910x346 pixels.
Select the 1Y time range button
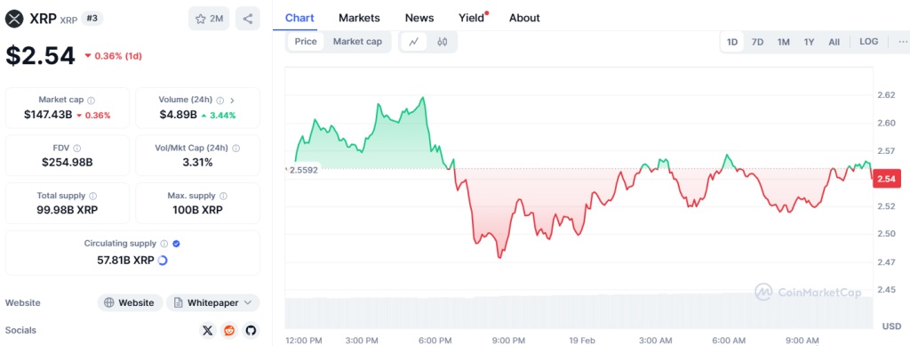[x=809, y=42]
